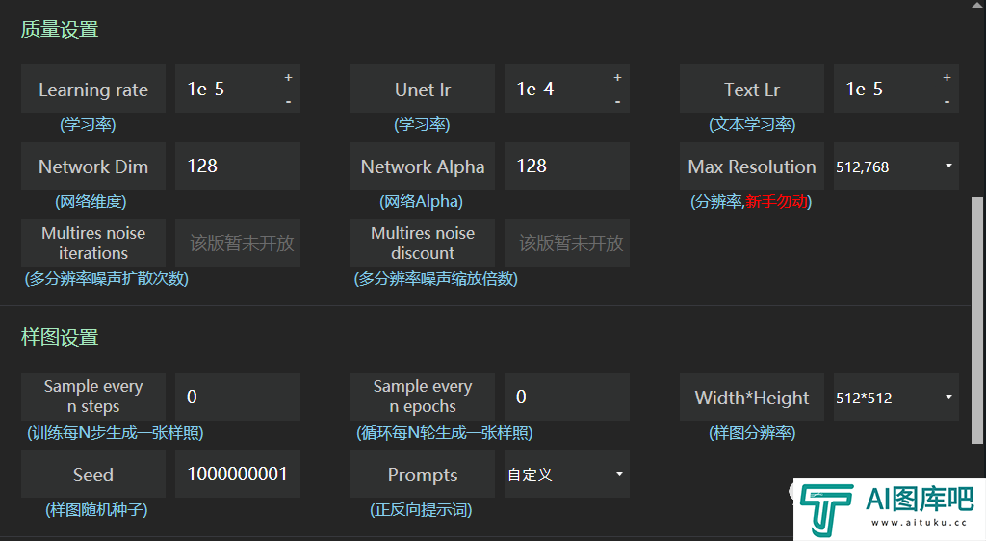The height and width of the screenshot is (541, 986).
Task: Expand the Prompts 自定义 dropdown
Action: 566,474
